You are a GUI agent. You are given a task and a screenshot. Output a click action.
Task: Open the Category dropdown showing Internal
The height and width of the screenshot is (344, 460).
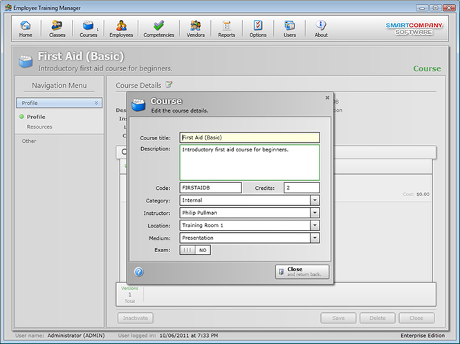tap(315, 200)
